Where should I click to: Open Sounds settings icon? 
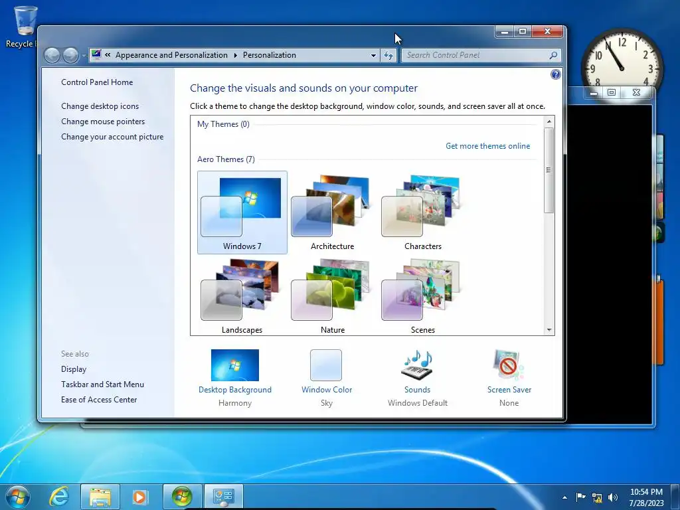417,365
